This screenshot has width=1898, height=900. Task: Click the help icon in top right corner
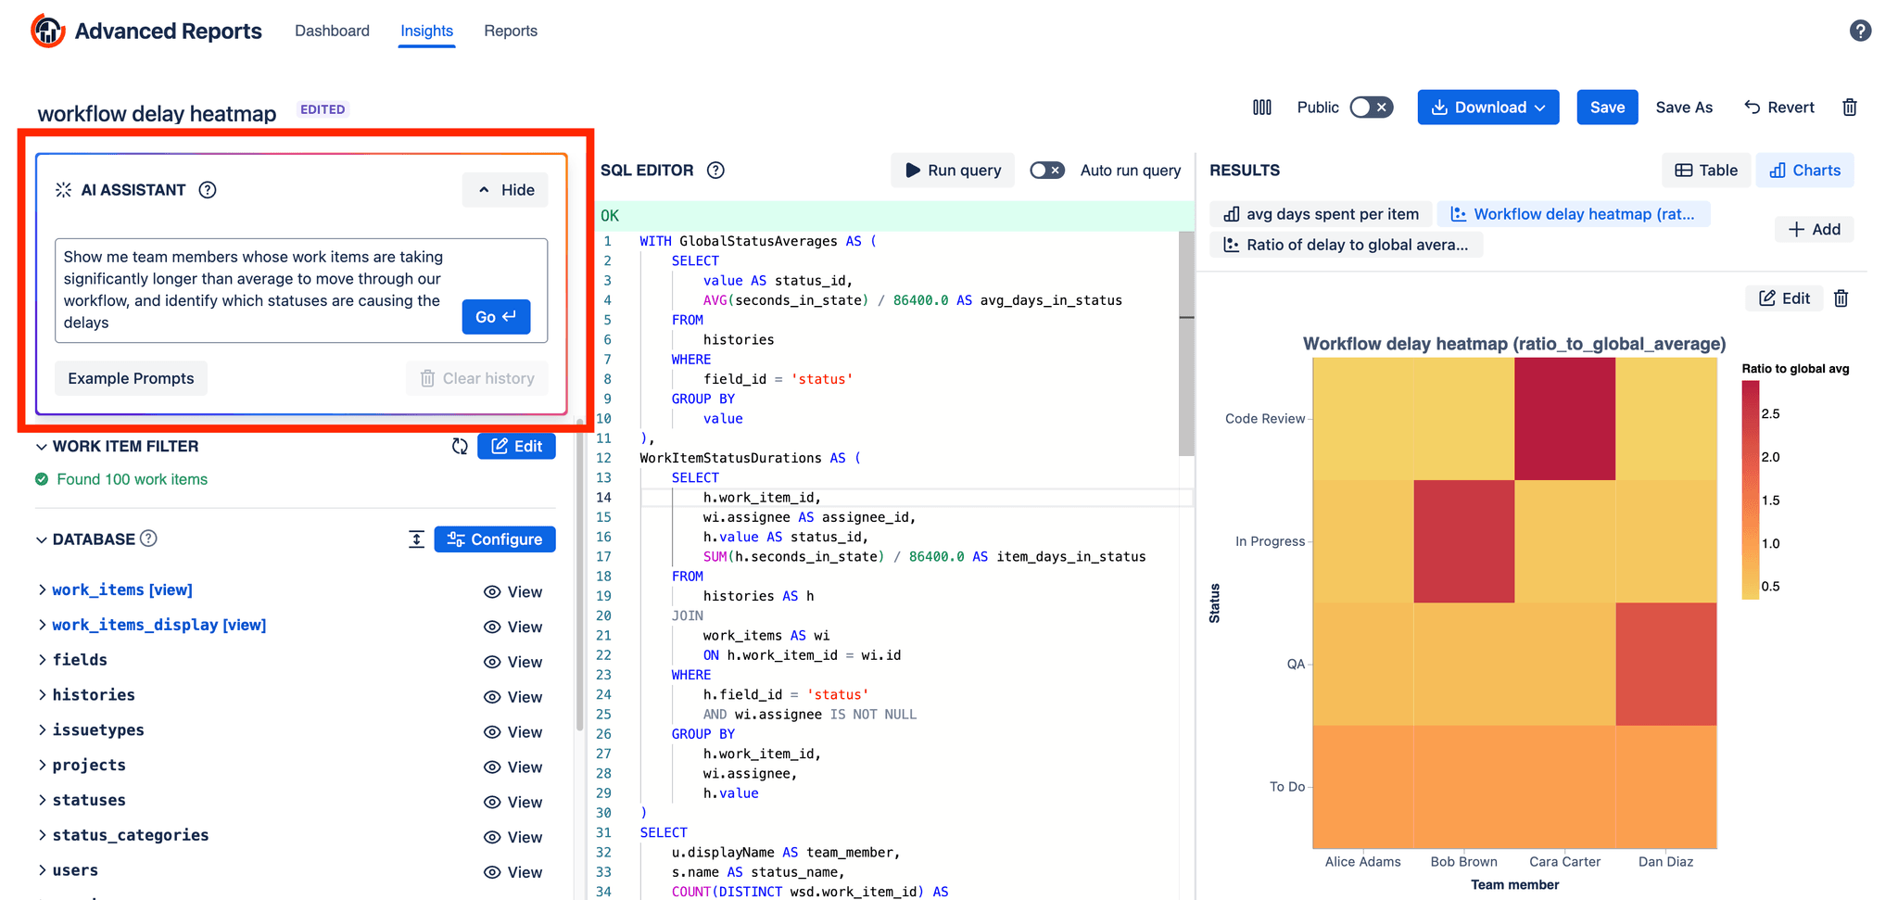1859,31
